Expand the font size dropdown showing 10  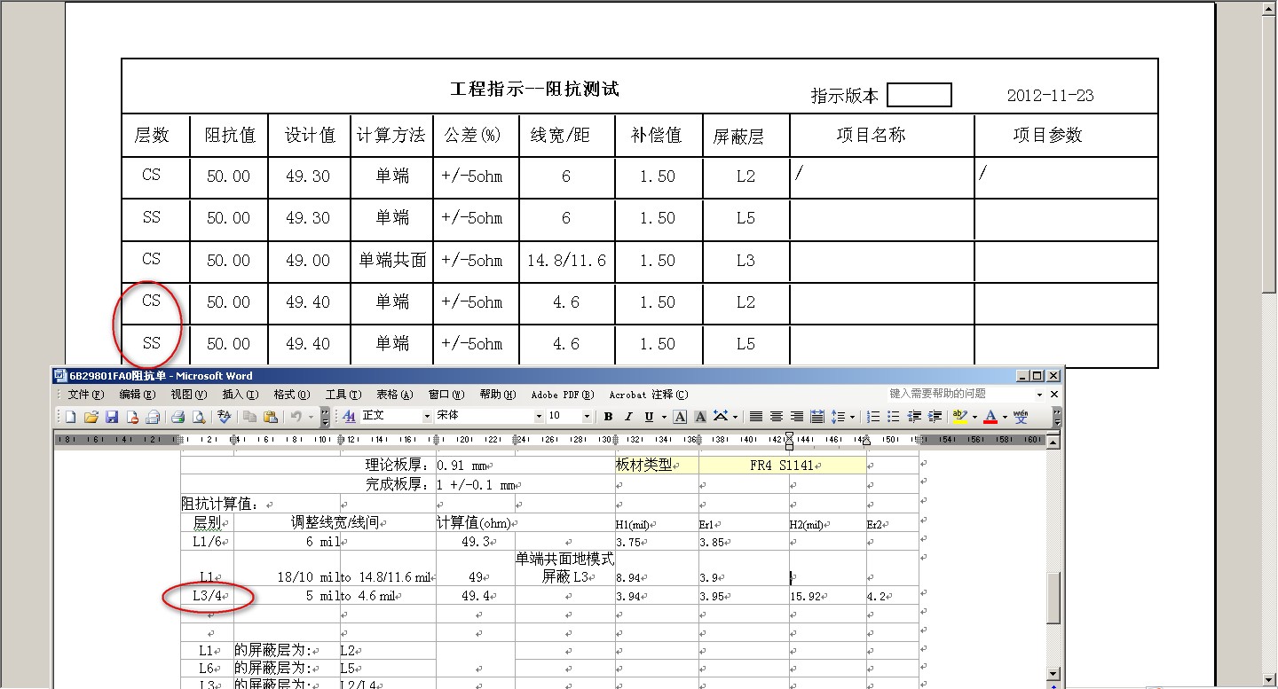[587, 416]
